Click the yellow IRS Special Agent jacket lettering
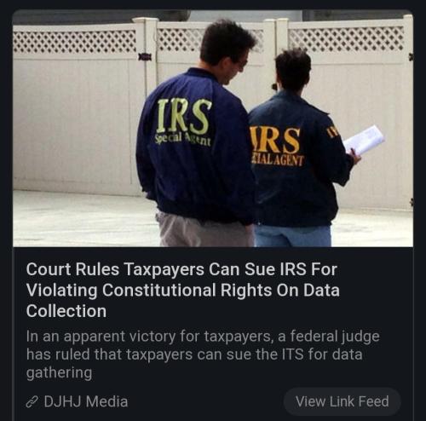This screenshot has width=426, height=421. [x=183, y=123]
